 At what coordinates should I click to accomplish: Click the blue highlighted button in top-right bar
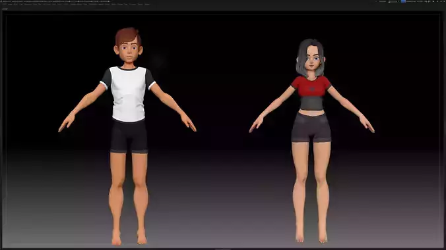[403, 1]
